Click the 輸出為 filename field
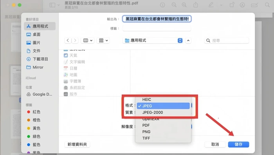Image resolution: width=274 pixels, height=155 pixels. [157, 19]
